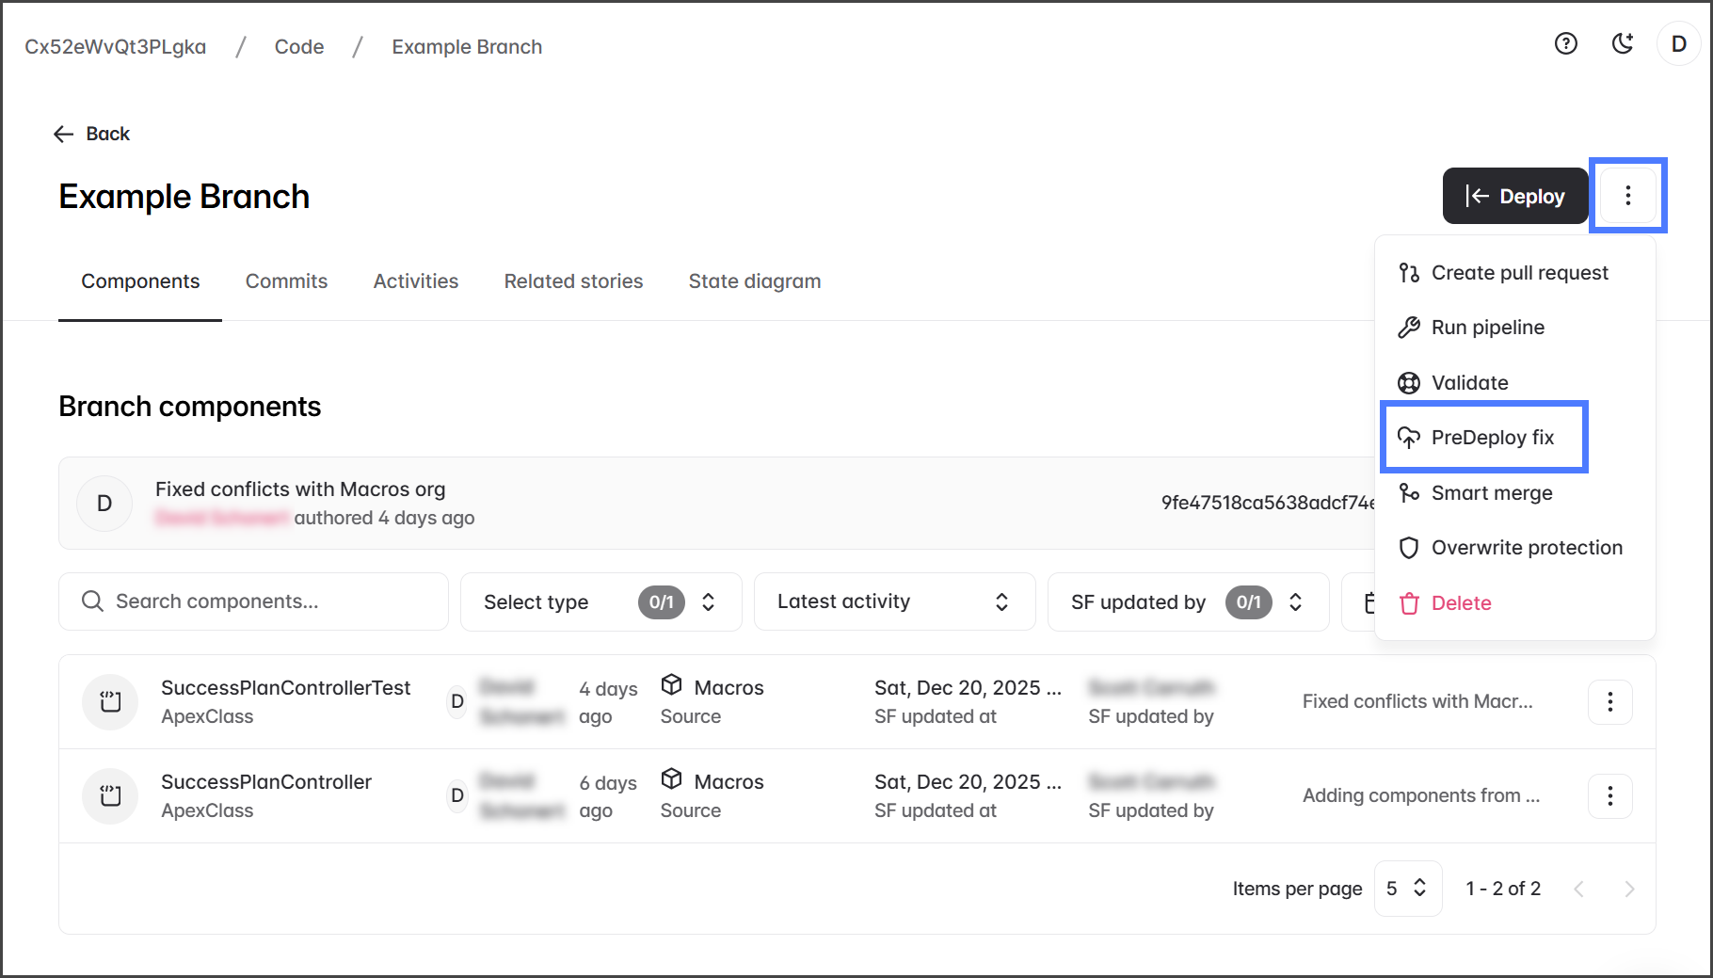Image resolution: width=1713 pixels, height=978 pixels.
Task: Expand the SF updated by filter
Action: (1187, 602)
